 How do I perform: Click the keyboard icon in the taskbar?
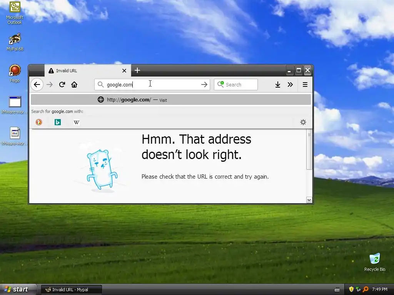[337, 290]
